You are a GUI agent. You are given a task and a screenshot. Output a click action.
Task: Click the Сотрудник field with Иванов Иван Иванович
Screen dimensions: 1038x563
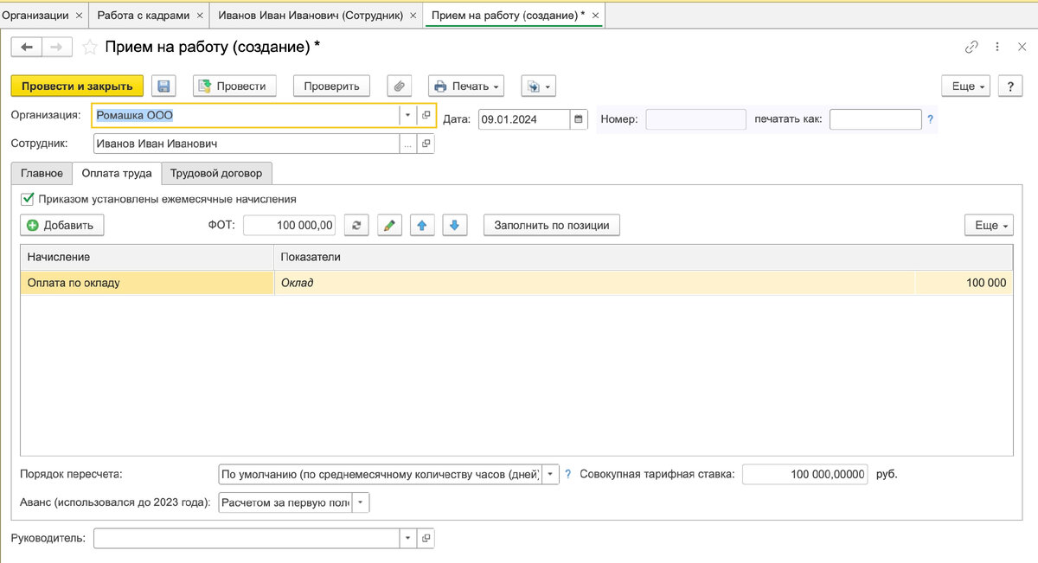tap(246, 144)
